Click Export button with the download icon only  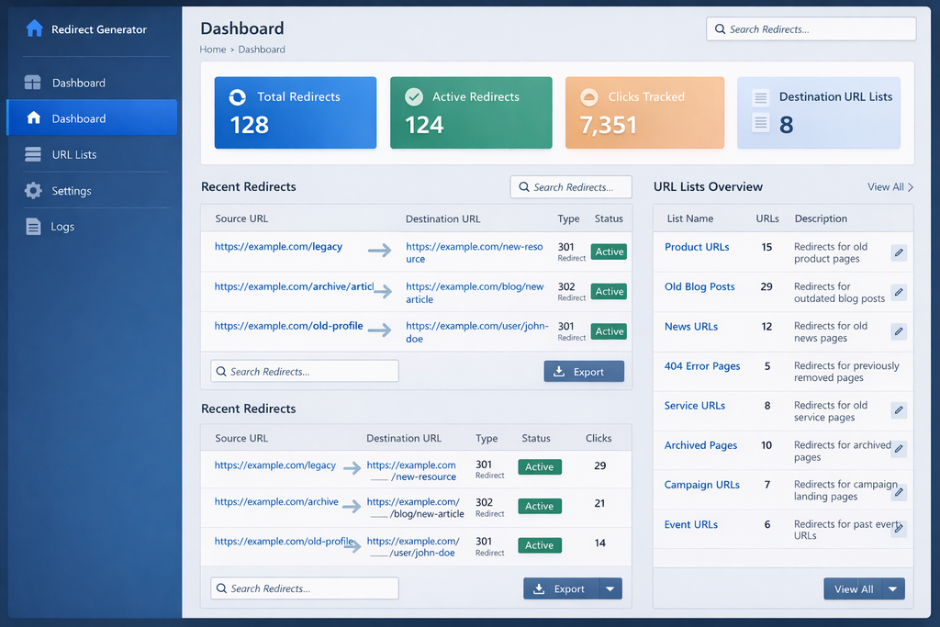tap(584, 372)
